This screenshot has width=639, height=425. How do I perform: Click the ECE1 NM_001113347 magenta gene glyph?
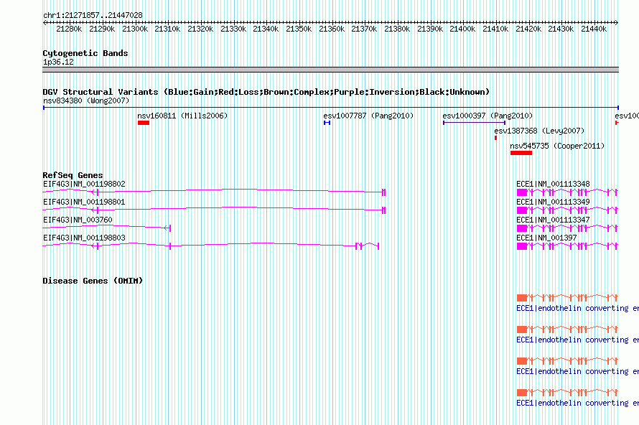[x=567, y=228]
